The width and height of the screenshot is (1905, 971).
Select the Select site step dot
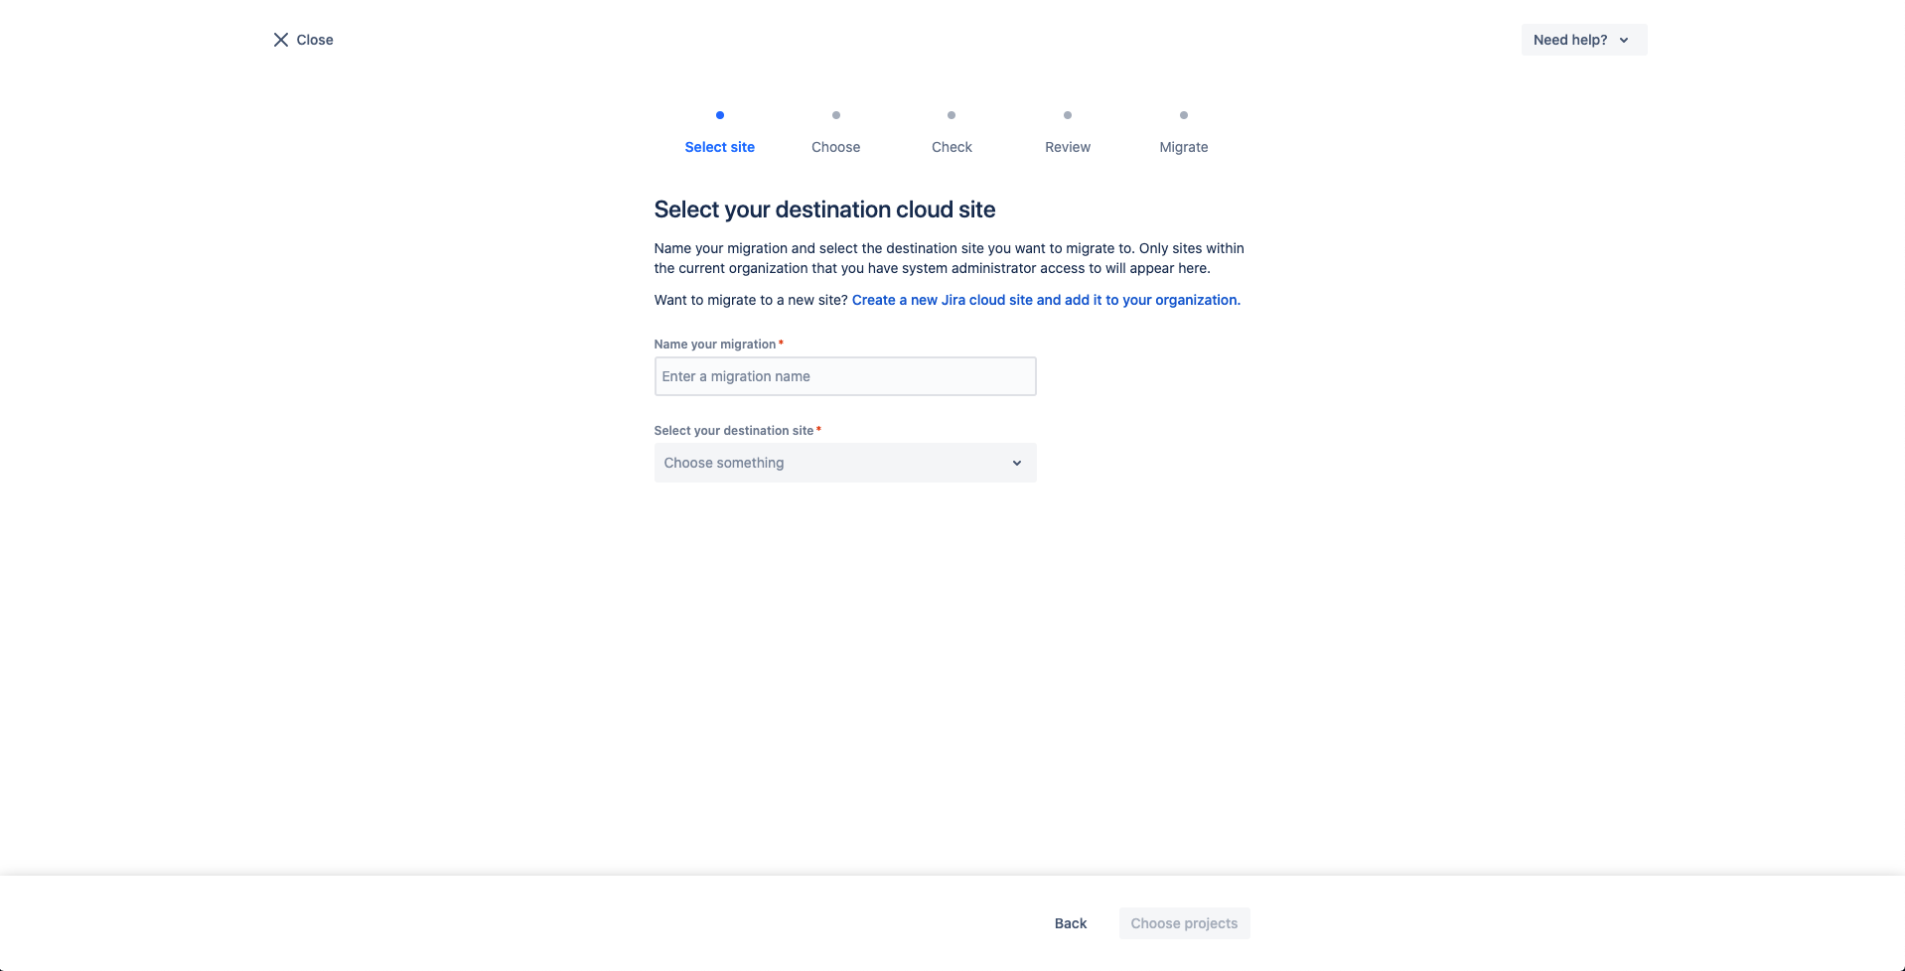[720, 115]
